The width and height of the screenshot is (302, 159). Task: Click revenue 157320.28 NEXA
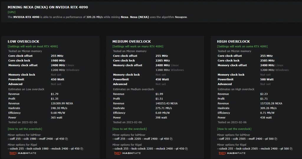click(271, 103)
